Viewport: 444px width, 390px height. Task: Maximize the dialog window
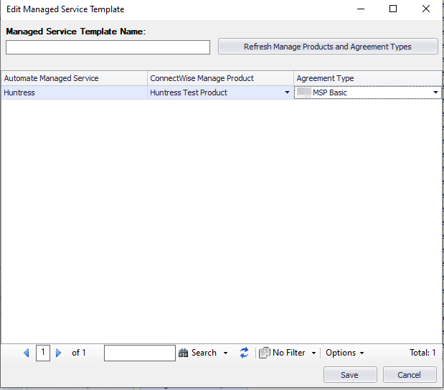point(393,9)
